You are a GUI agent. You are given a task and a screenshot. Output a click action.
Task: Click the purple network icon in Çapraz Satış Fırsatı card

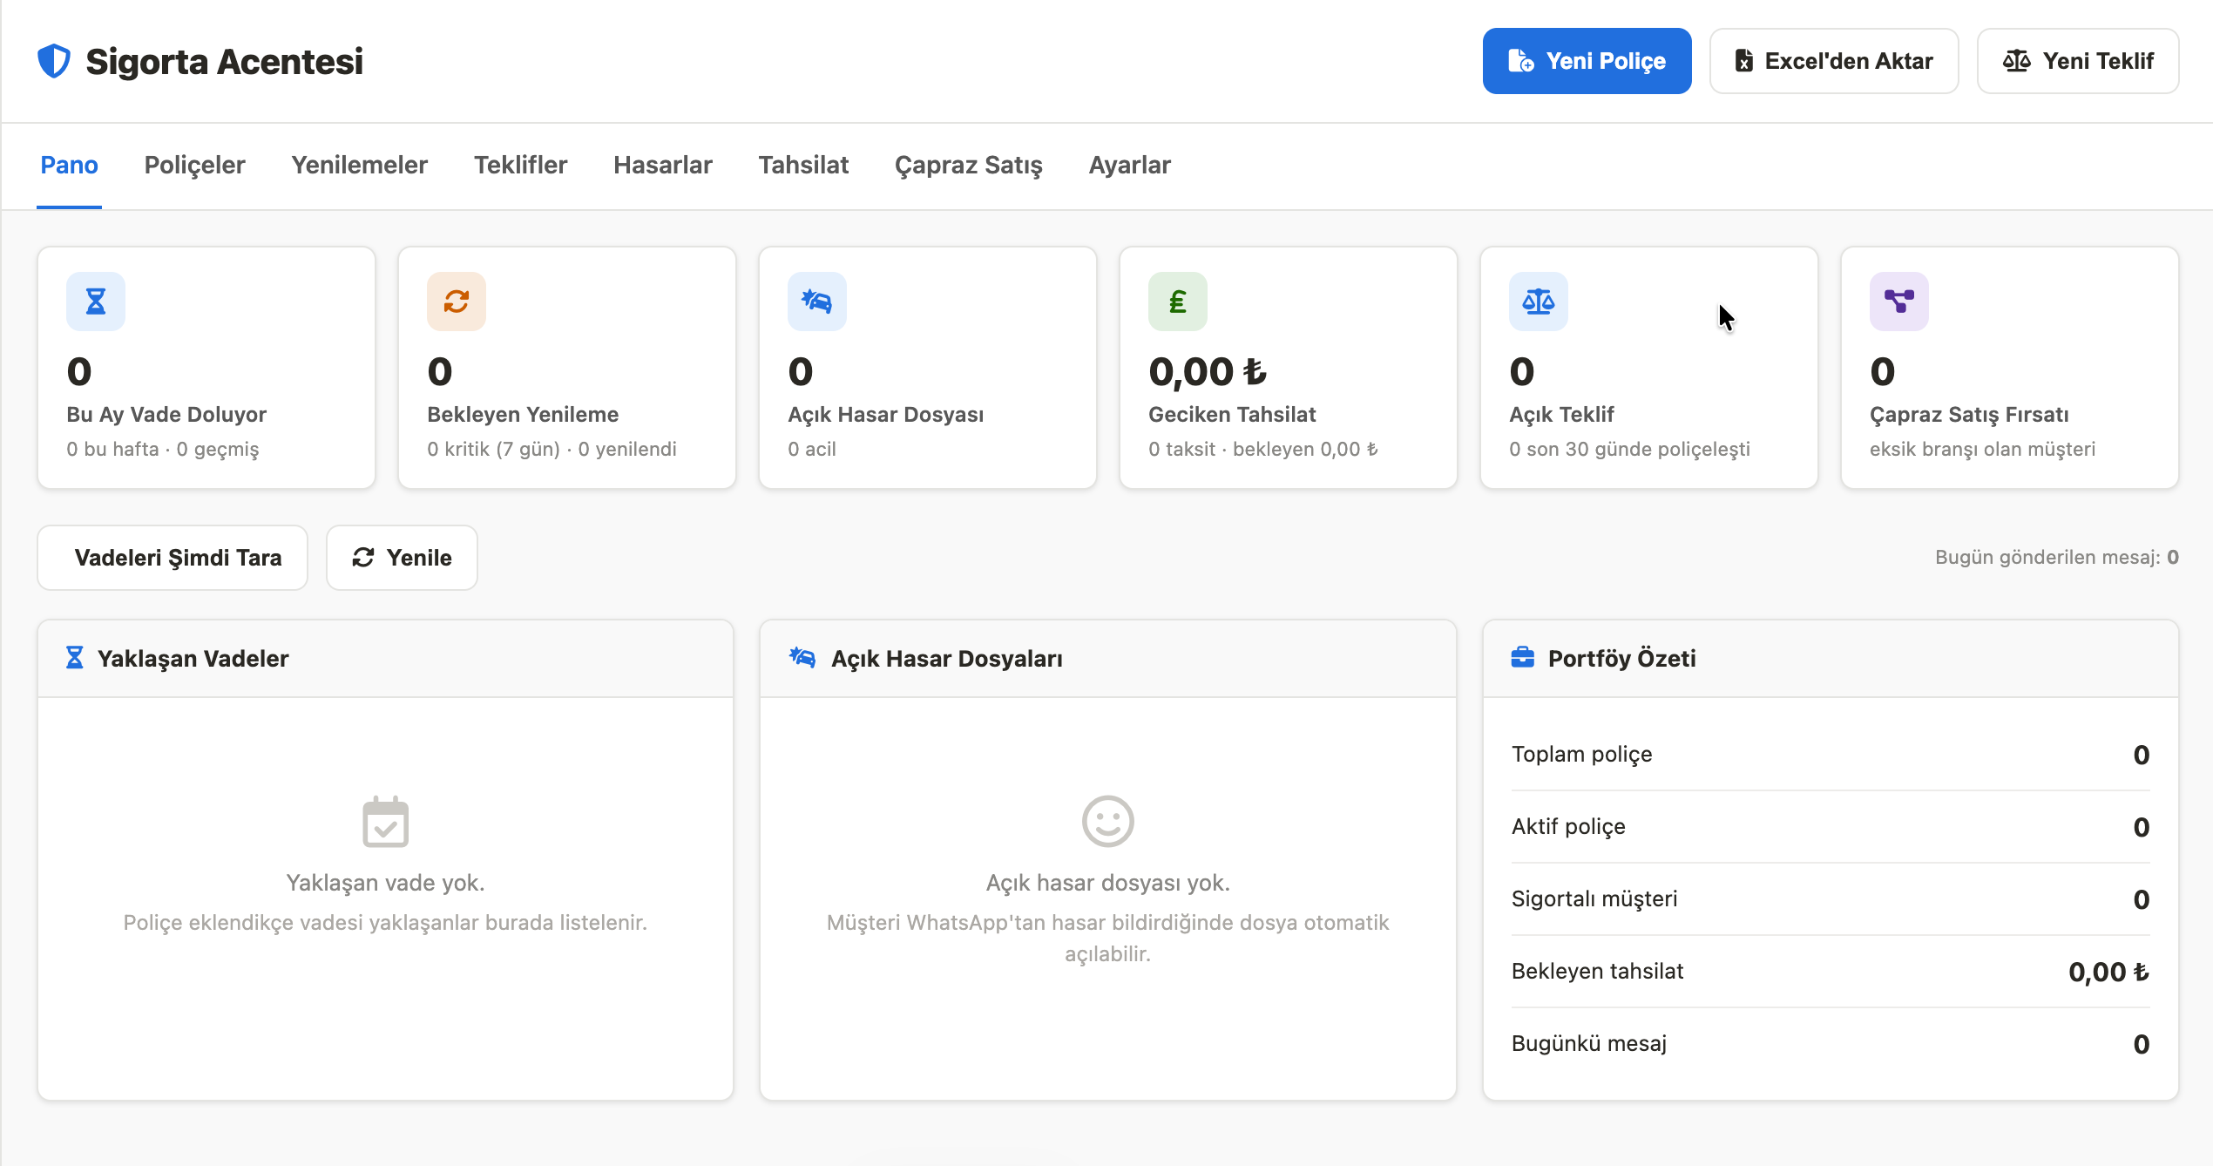[1899, 302]
